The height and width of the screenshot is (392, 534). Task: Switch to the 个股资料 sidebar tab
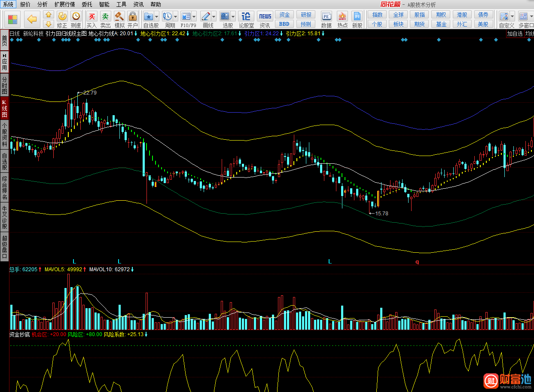(4, 135)
